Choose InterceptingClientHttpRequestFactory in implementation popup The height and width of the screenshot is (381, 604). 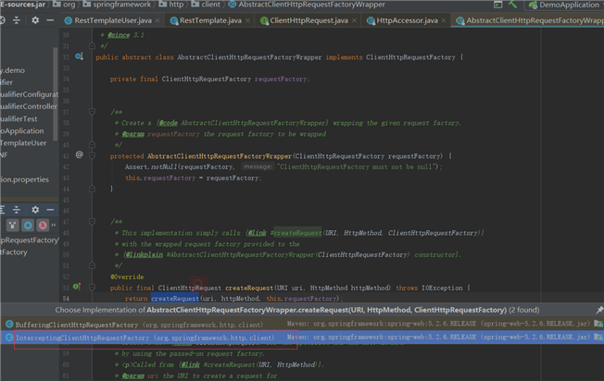pyautogui.click(x=302, y=338)
